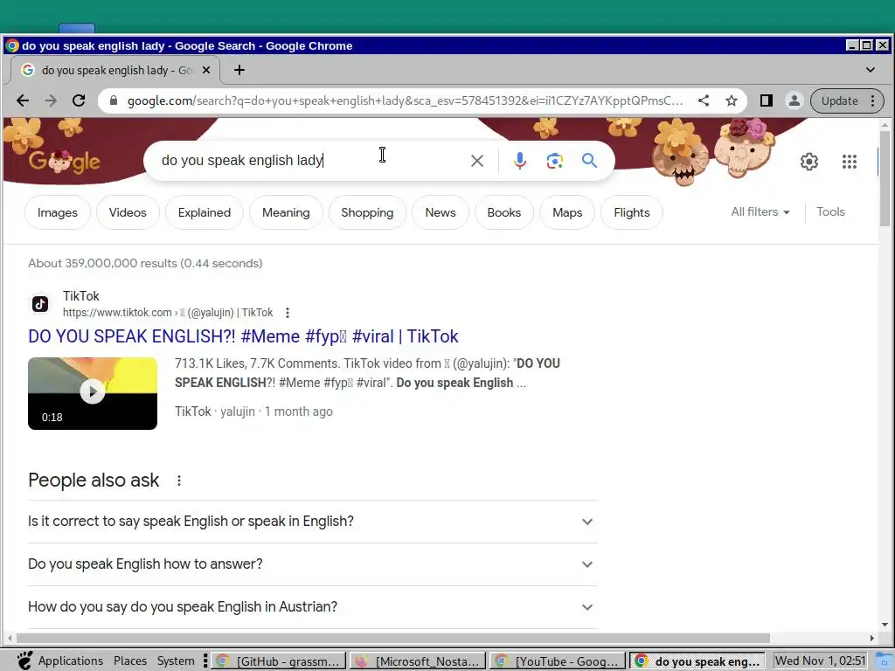Click the clock showing Wed Nov 1, 02:51
This screenshot has height=671, width=895.
[x=820, y=661]
